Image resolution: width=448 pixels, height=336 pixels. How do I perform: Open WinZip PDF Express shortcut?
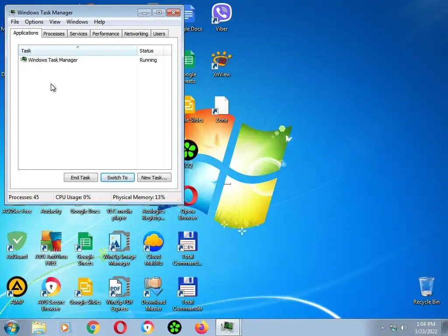tap(119, 293)
